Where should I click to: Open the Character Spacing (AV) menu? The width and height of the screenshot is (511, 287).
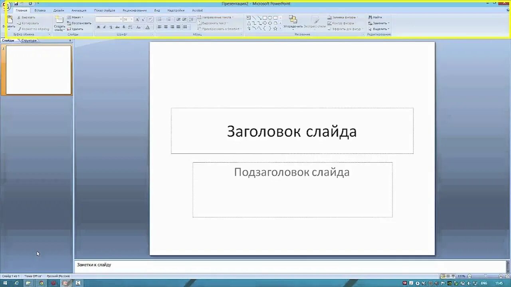130,27
